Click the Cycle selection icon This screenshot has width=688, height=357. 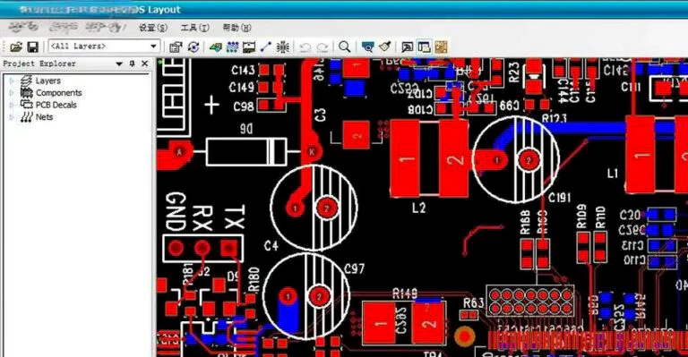(x=193, y=47)
